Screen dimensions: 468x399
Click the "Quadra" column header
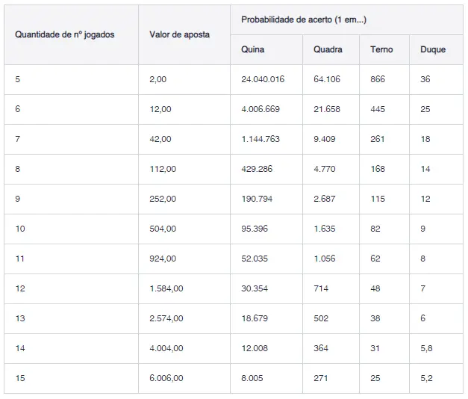click(x=328, y=49)
